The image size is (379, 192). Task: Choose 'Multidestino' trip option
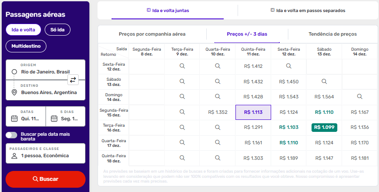click(x=26, y=46)
